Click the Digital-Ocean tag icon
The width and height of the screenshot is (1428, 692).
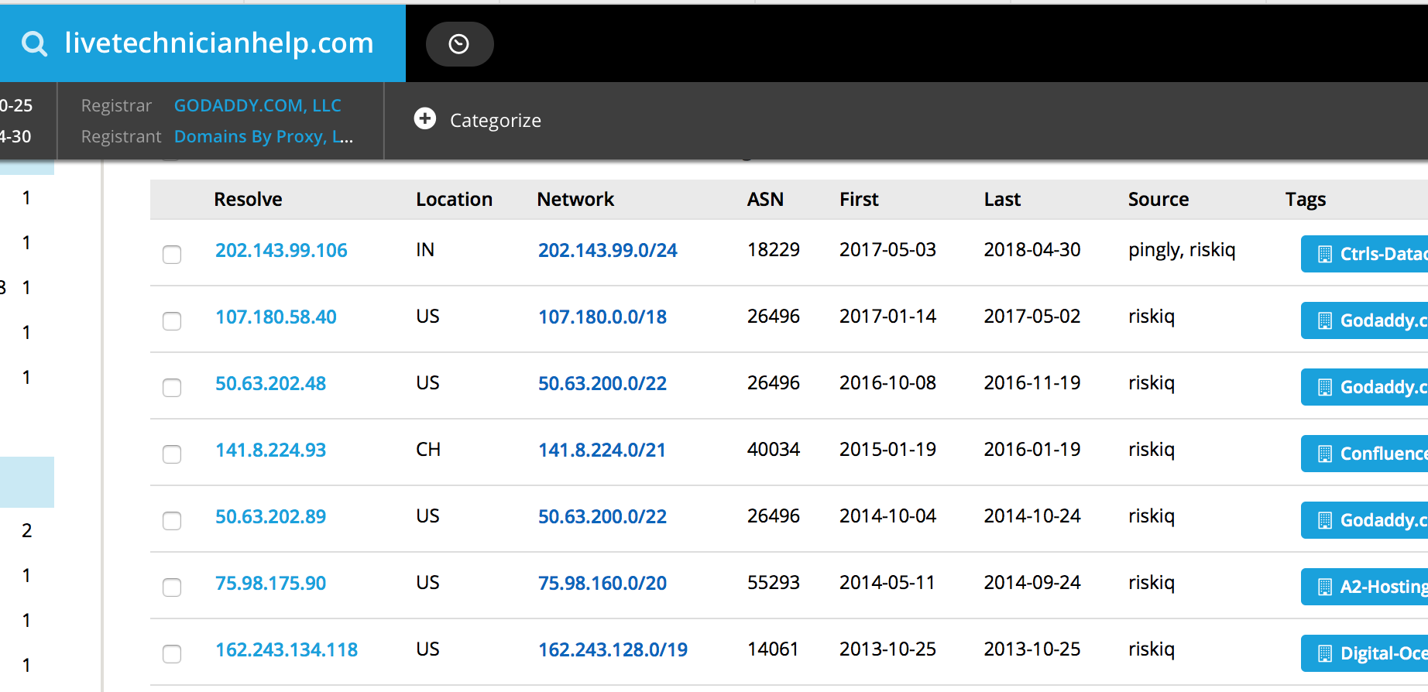point(1325,653)
